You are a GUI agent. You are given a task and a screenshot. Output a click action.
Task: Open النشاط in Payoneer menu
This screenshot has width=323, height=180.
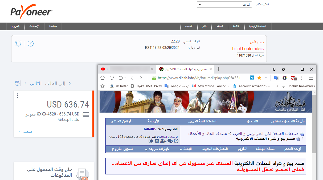click(x=236, y=26)
